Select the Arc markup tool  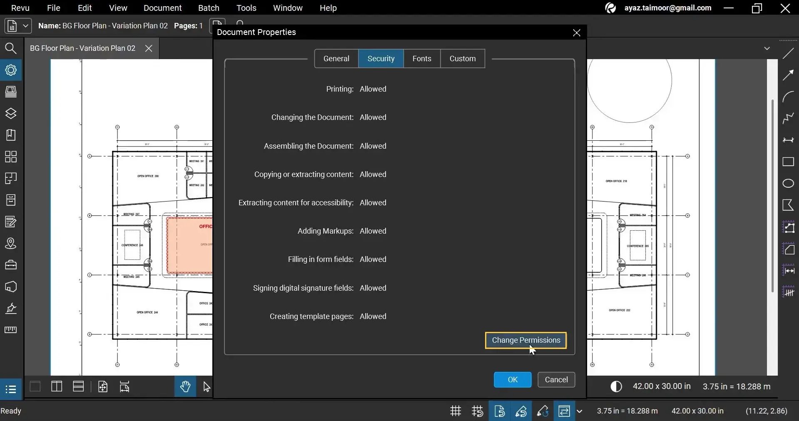[788, 97]
